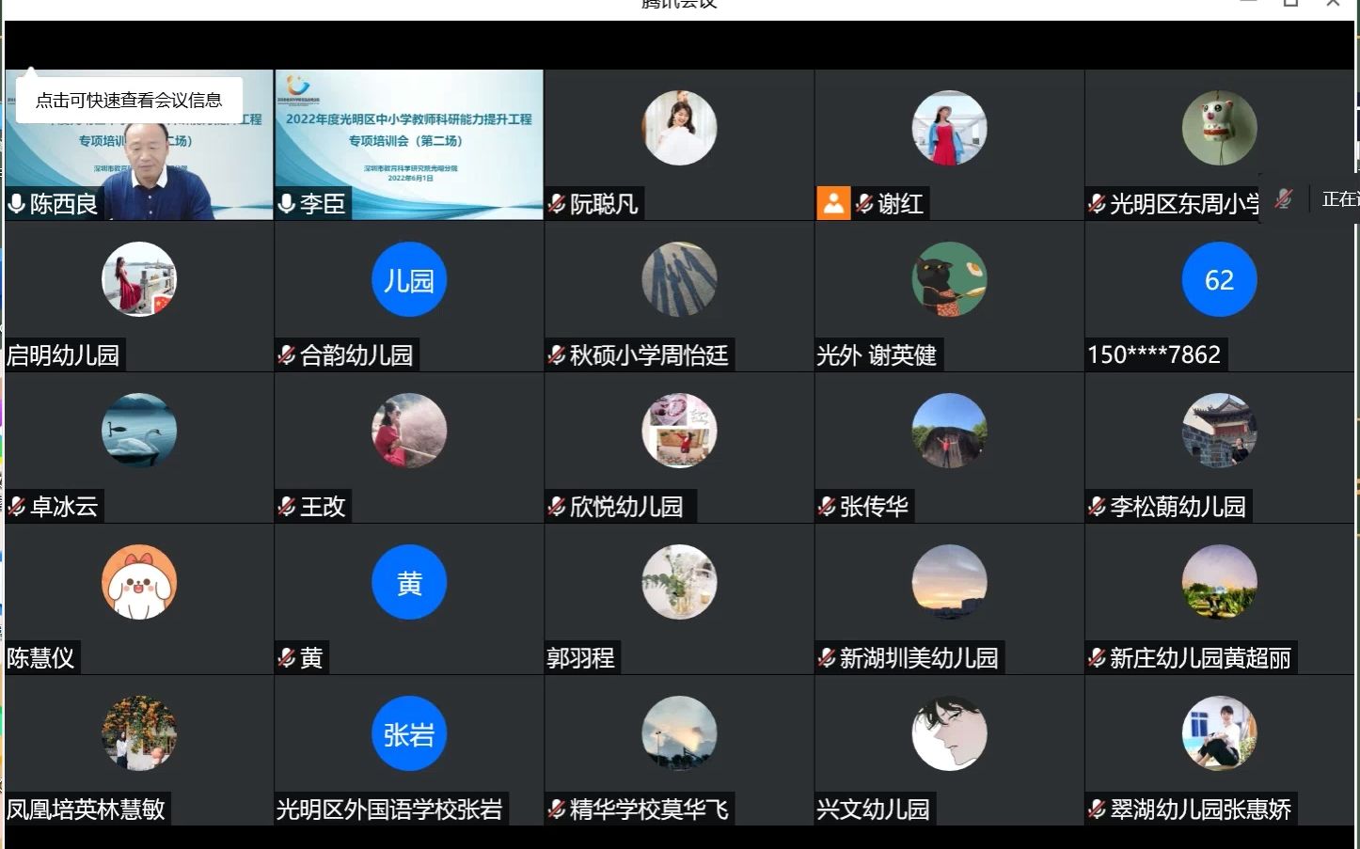Click the microphone icon next to 李臣

285,204
